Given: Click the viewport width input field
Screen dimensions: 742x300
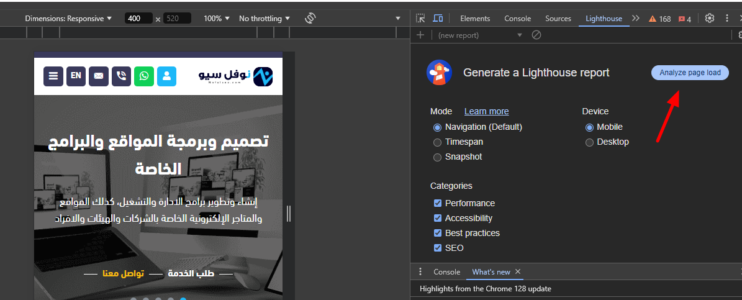Looking at the screenshot, I should [138, 19].
